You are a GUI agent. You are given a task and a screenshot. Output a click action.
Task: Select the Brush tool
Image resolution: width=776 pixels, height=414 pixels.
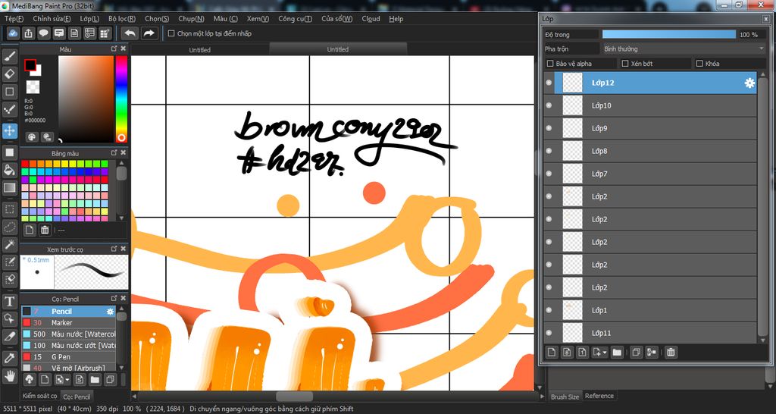click(9, 56)
